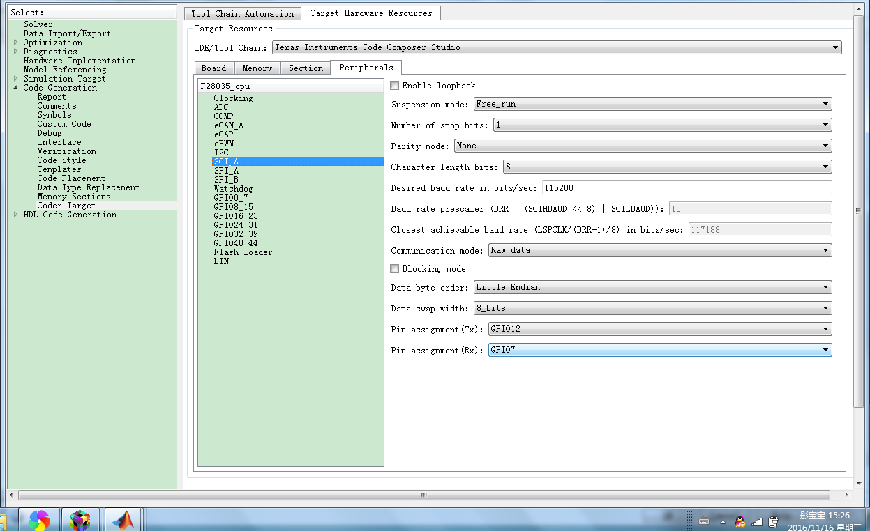Screen dimensions: 870x531
Task: Select Clocking in peripherals list
Action: click(233, 98)
